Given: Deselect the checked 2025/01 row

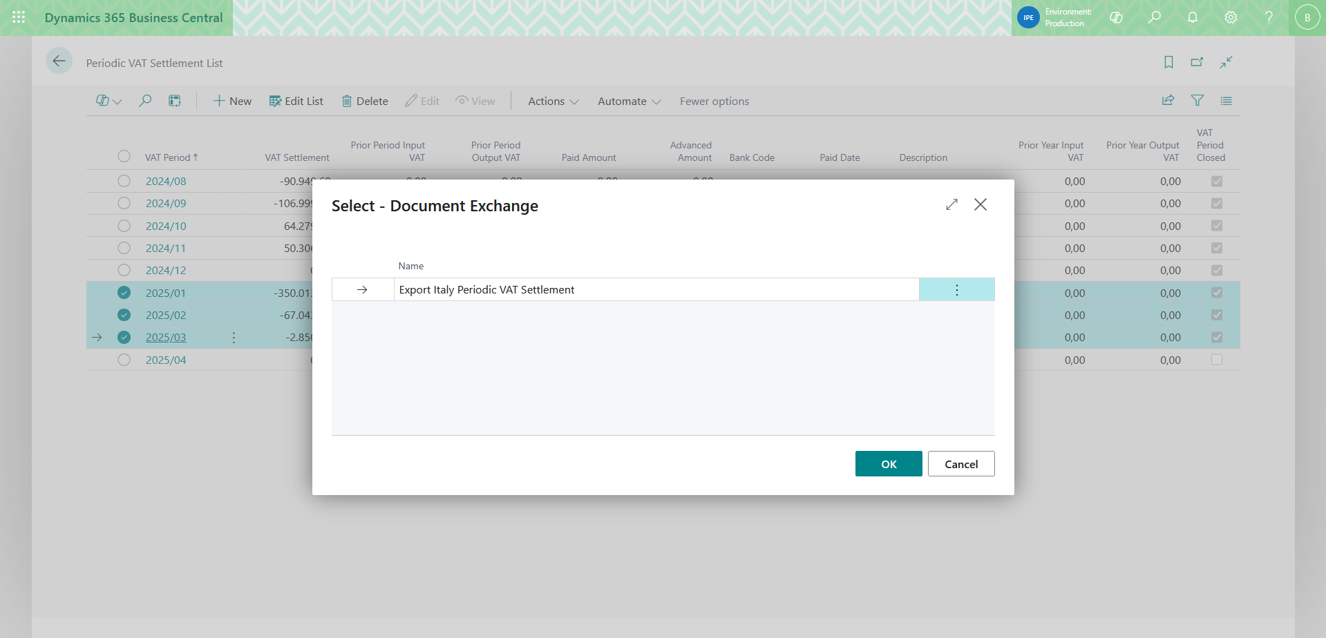Looking at the screenshot, I should [x=124, y=293].
